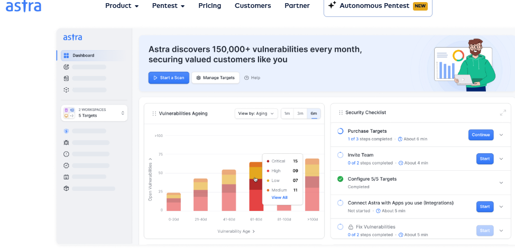Click the 21-40d vulnerability bar

200,195
